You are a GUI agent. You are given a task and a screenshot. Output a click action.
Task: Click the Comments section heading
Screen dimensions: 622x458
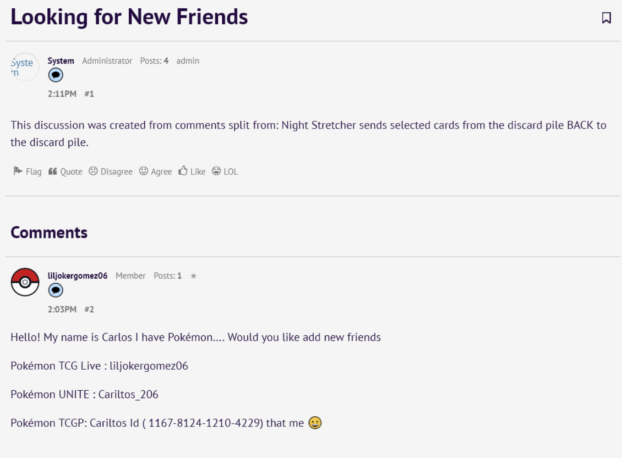[49, 232]
